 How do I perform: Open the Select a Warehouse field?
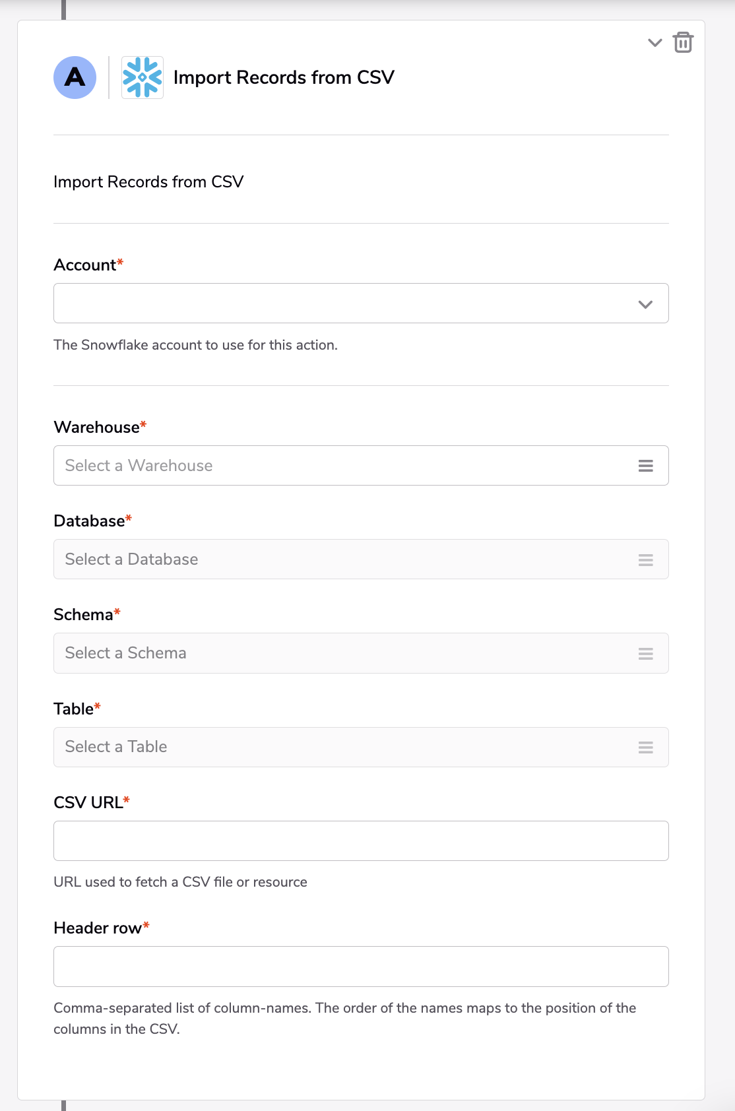(361, 466)
